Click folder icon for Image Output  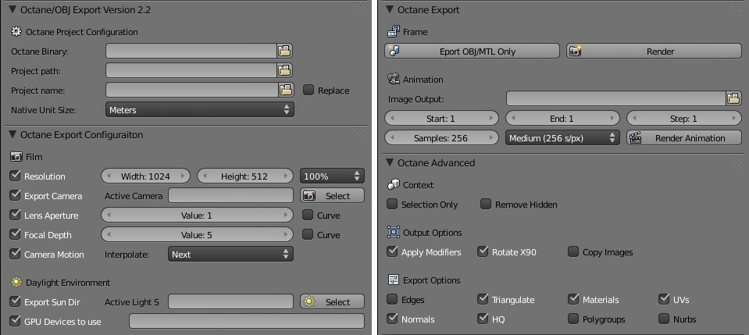(x=733, y=98)
